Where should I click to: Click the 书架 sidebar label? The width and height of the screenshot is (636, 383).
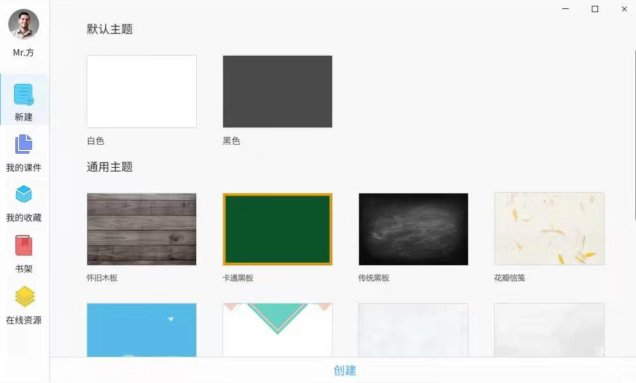(24, 269)
